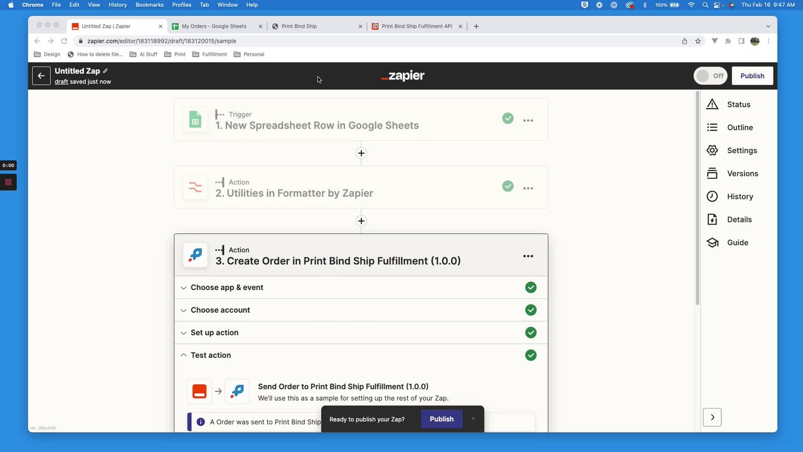
Task: Collapse the right sidebar with arrow button
Action: [x=712, y=417]
